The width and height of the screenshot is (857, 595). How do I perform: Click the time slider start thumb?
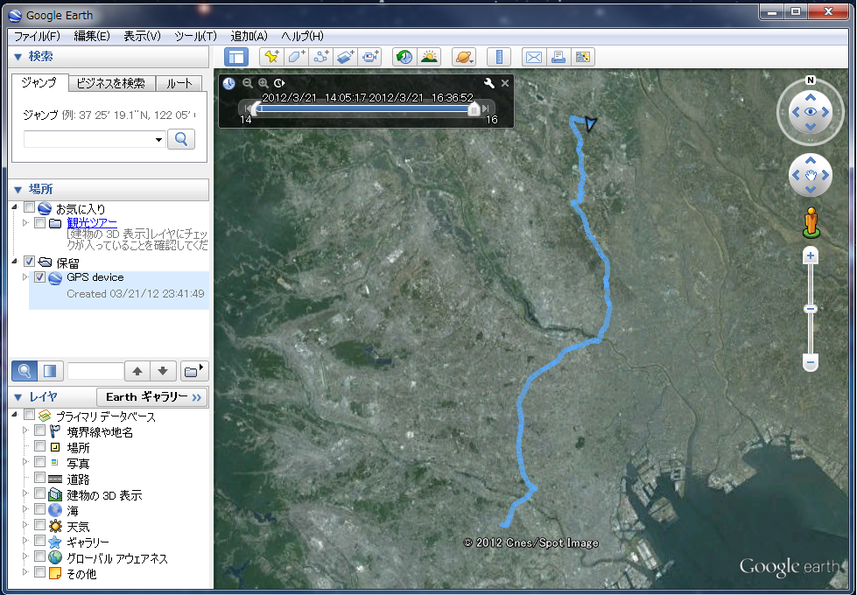click(x=256, y=108)
